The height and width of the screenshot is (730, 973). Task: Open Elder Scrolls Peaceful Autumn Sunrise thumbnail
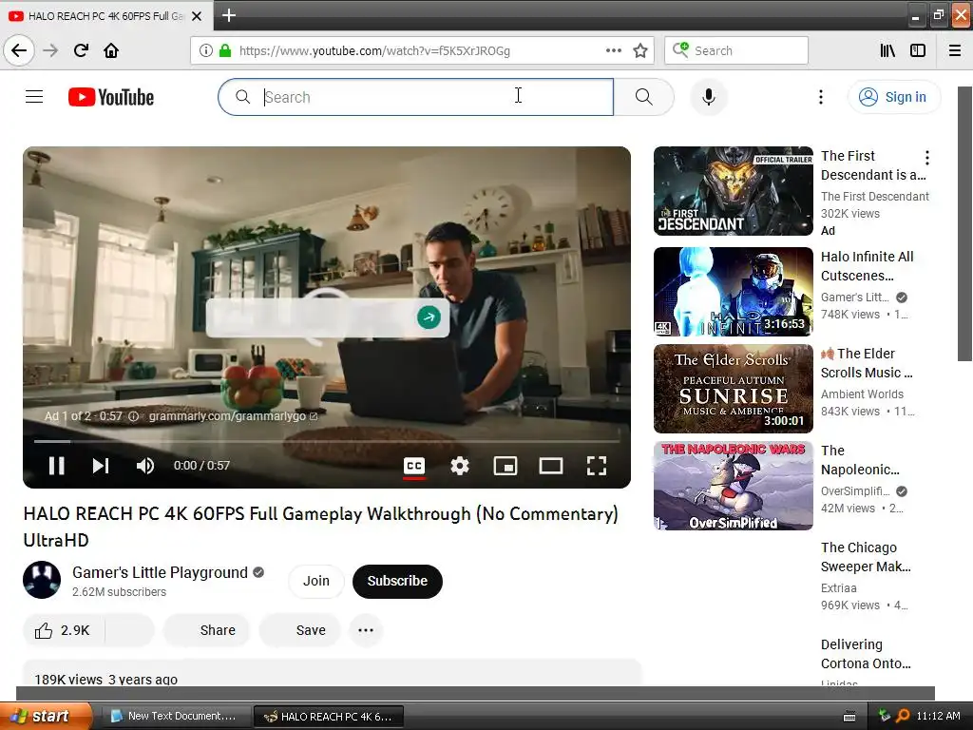point(733,389)
